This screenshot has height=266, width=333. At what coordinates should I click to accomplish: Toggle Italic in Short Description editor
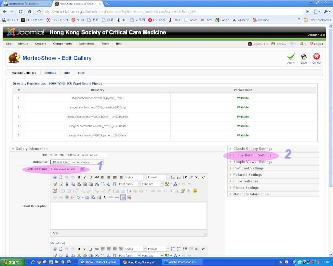[85, 177]
